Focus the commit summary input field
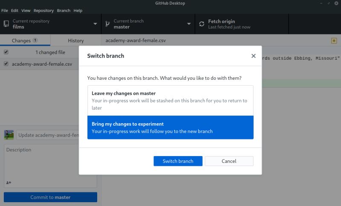341x206 pixels. [48, 135]
